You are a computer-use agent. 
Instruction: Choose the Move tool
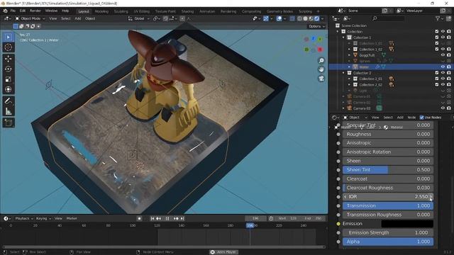pyautogui.click(x=8, y=59)
